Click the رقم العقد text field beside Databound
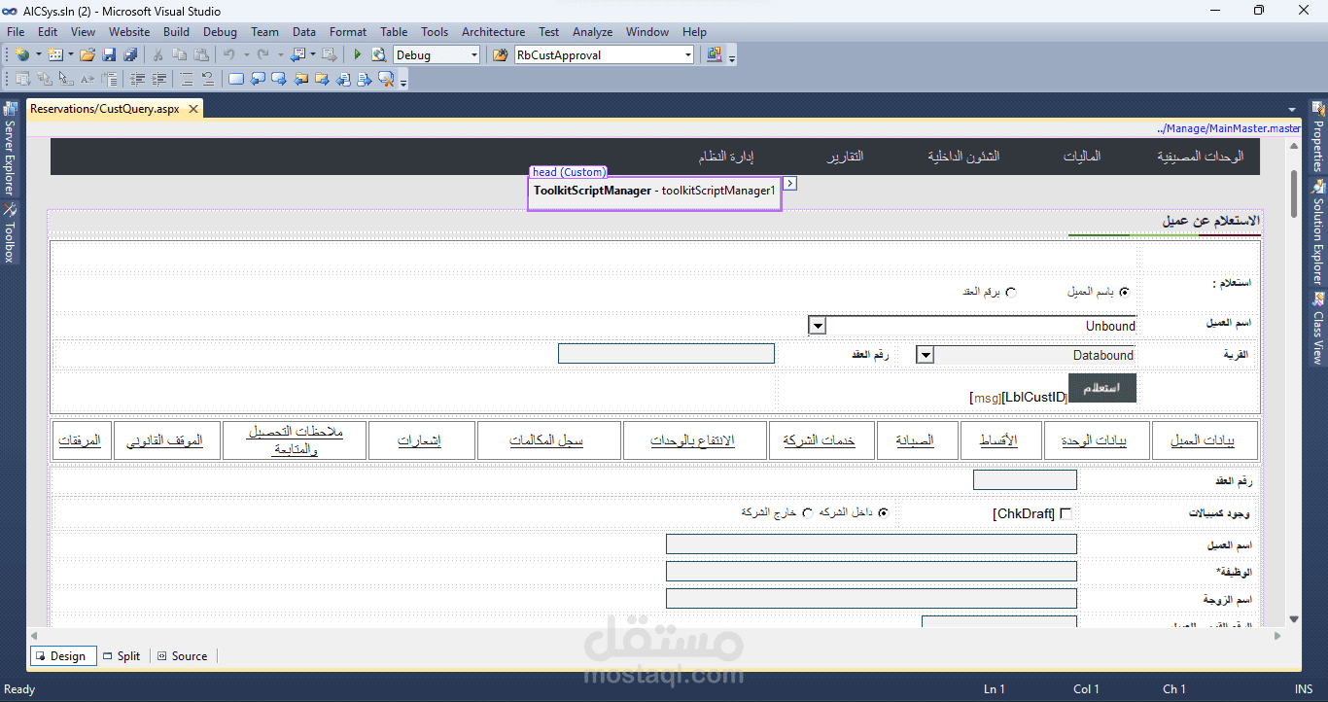 point(666,354)
